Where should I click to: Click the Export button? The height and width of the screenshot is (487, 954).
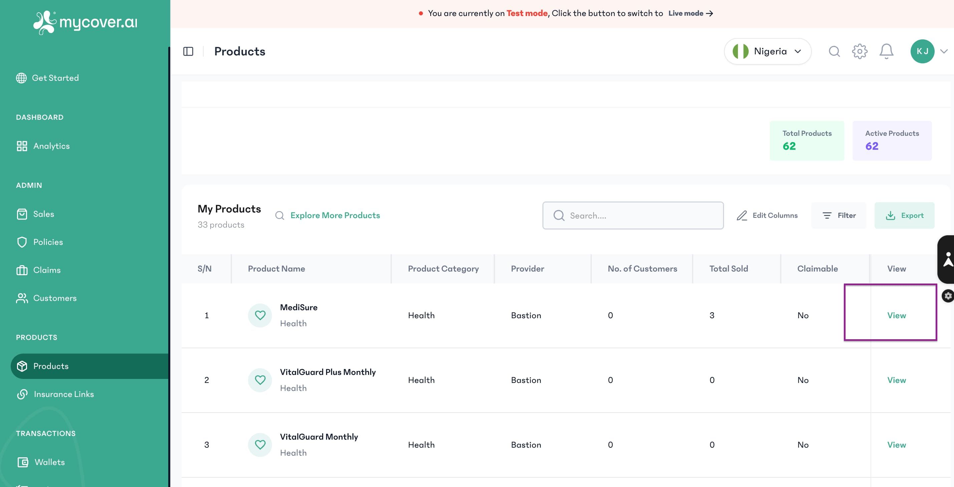(904, 215)
